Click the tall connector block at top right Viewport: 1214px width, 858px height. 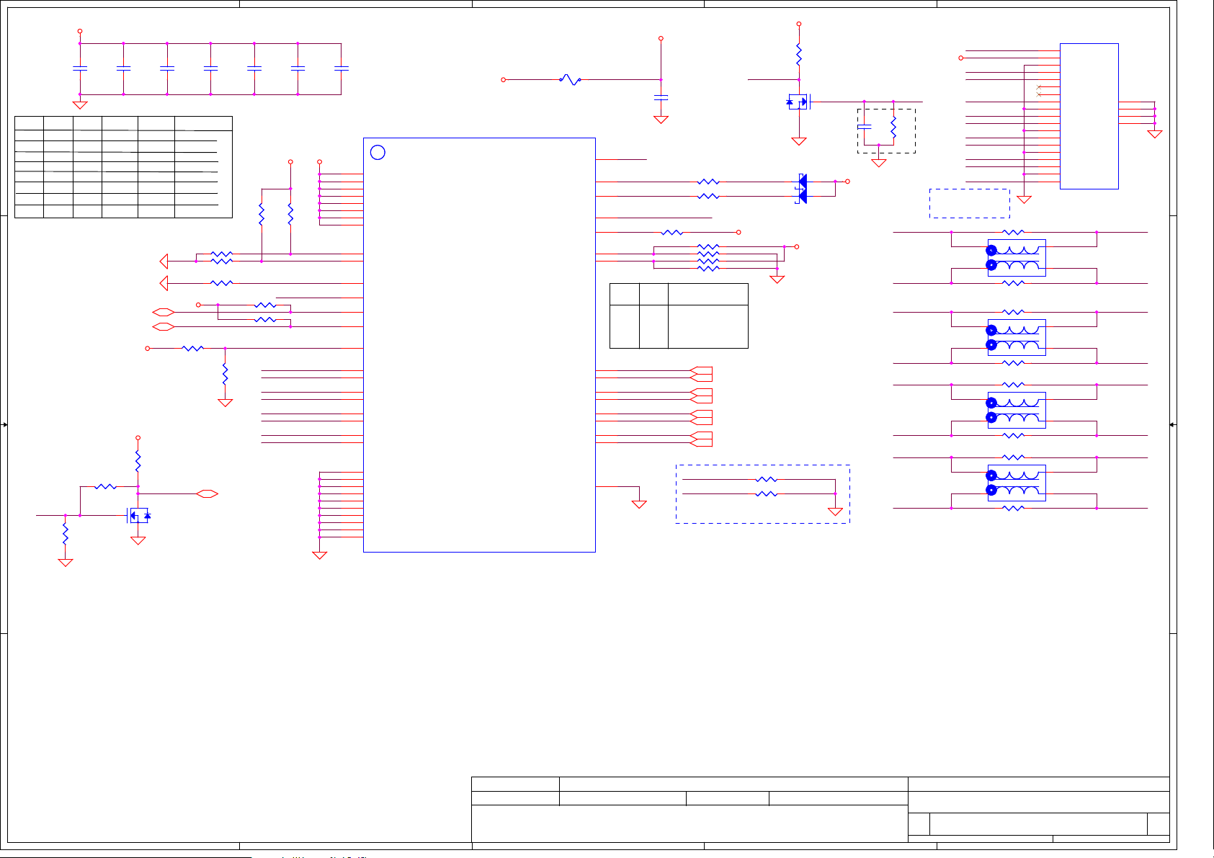coord(1089,116)
